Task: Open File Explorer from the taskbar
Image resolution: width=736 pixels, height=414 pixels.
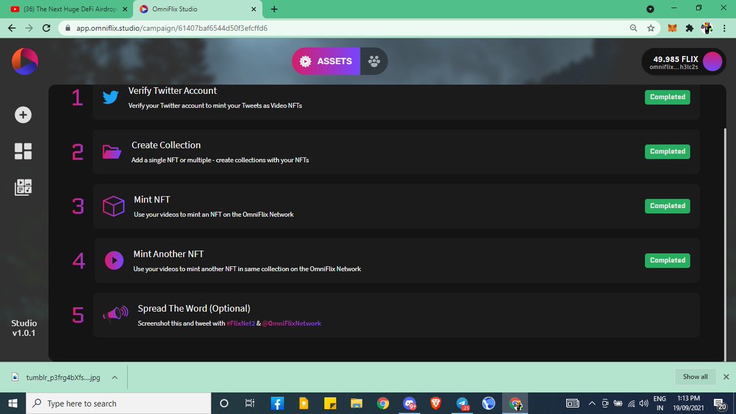Action: coord(356,403)
